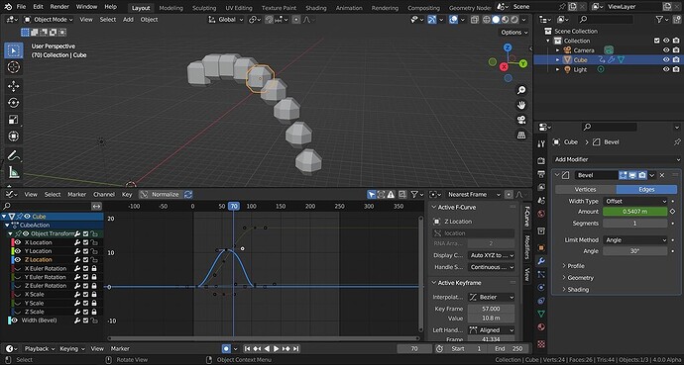Open the Material properties tab
The image size is (684, 365).
click(x=541, y=326)
